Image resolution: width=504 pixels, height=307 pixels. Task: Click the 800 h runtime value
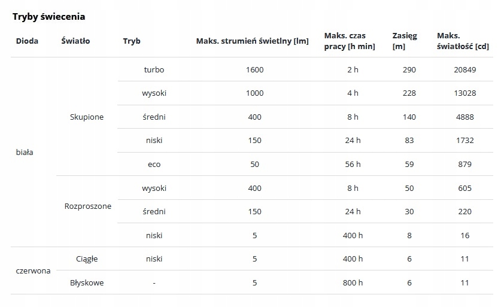353,283
